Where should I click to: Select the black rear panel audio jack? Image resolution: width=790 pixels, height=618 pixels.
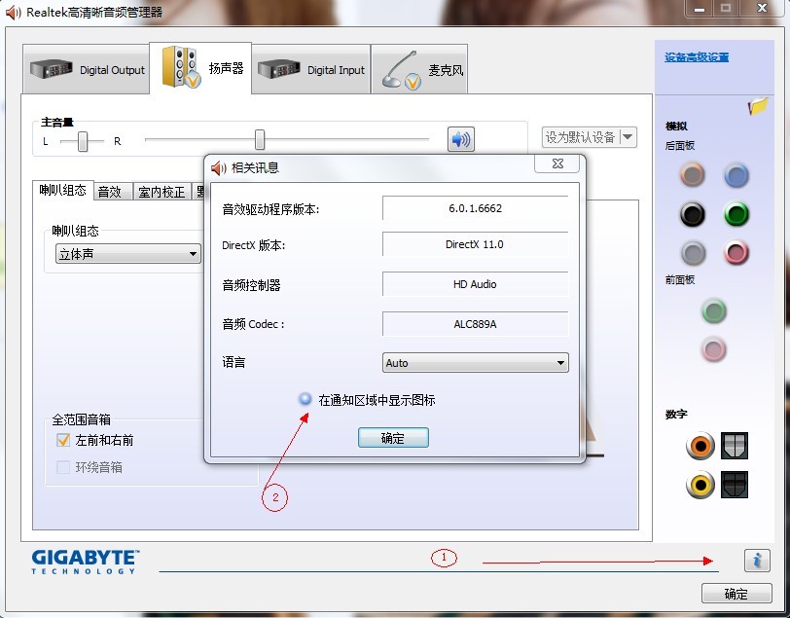693,214
